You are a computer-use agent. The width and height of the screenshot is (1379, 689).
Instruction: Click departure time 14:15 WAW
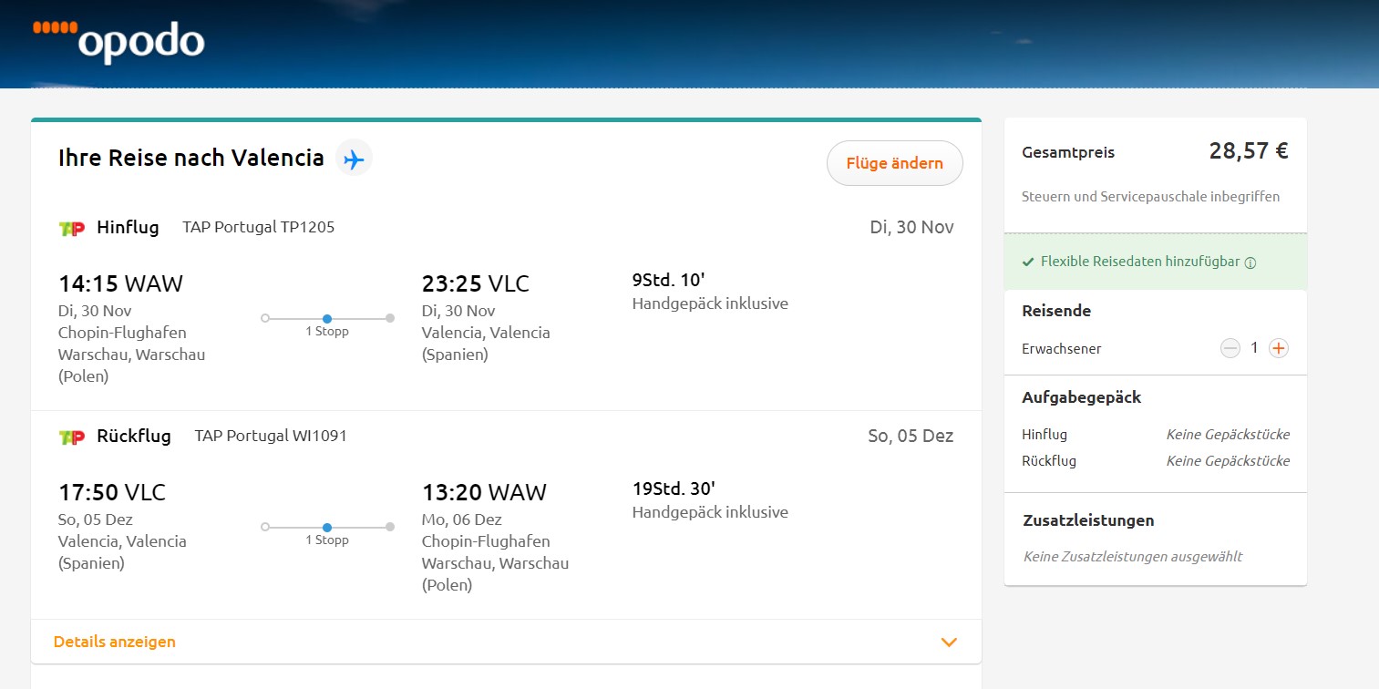pos(120,283)
